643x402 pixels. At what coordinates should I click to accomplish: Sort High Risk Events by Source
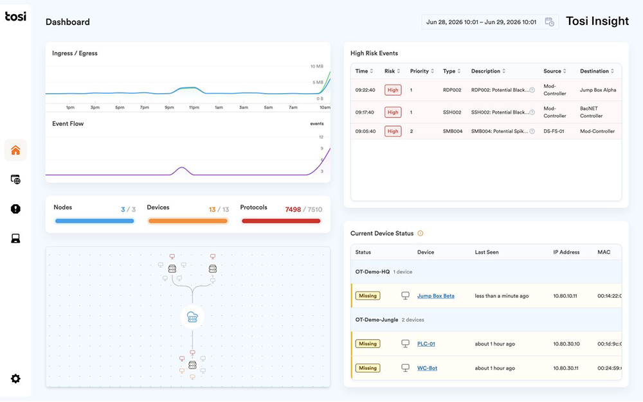555,71
